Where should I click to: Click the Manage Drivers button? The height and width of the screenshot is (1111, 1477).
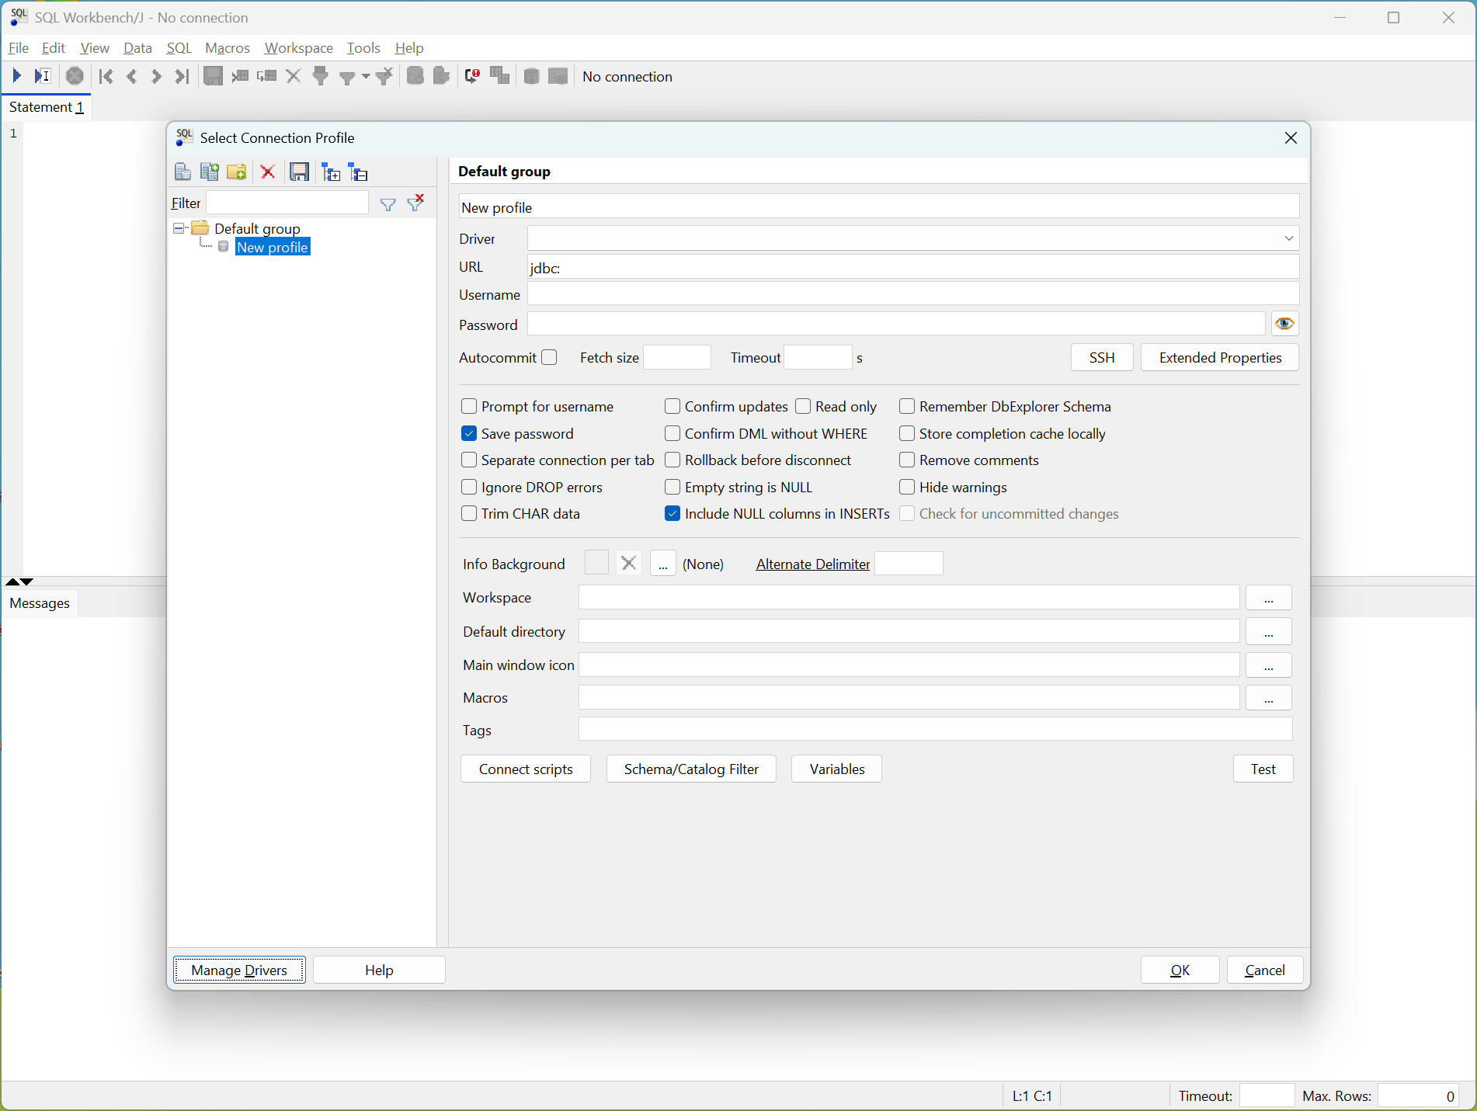coord(239,970)
